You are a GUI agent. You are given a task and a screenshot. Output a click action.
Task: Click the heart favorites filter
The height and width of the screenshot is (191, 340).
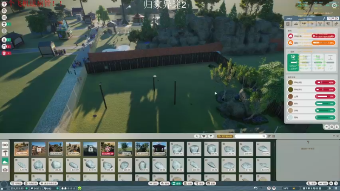tap(204, 136)
